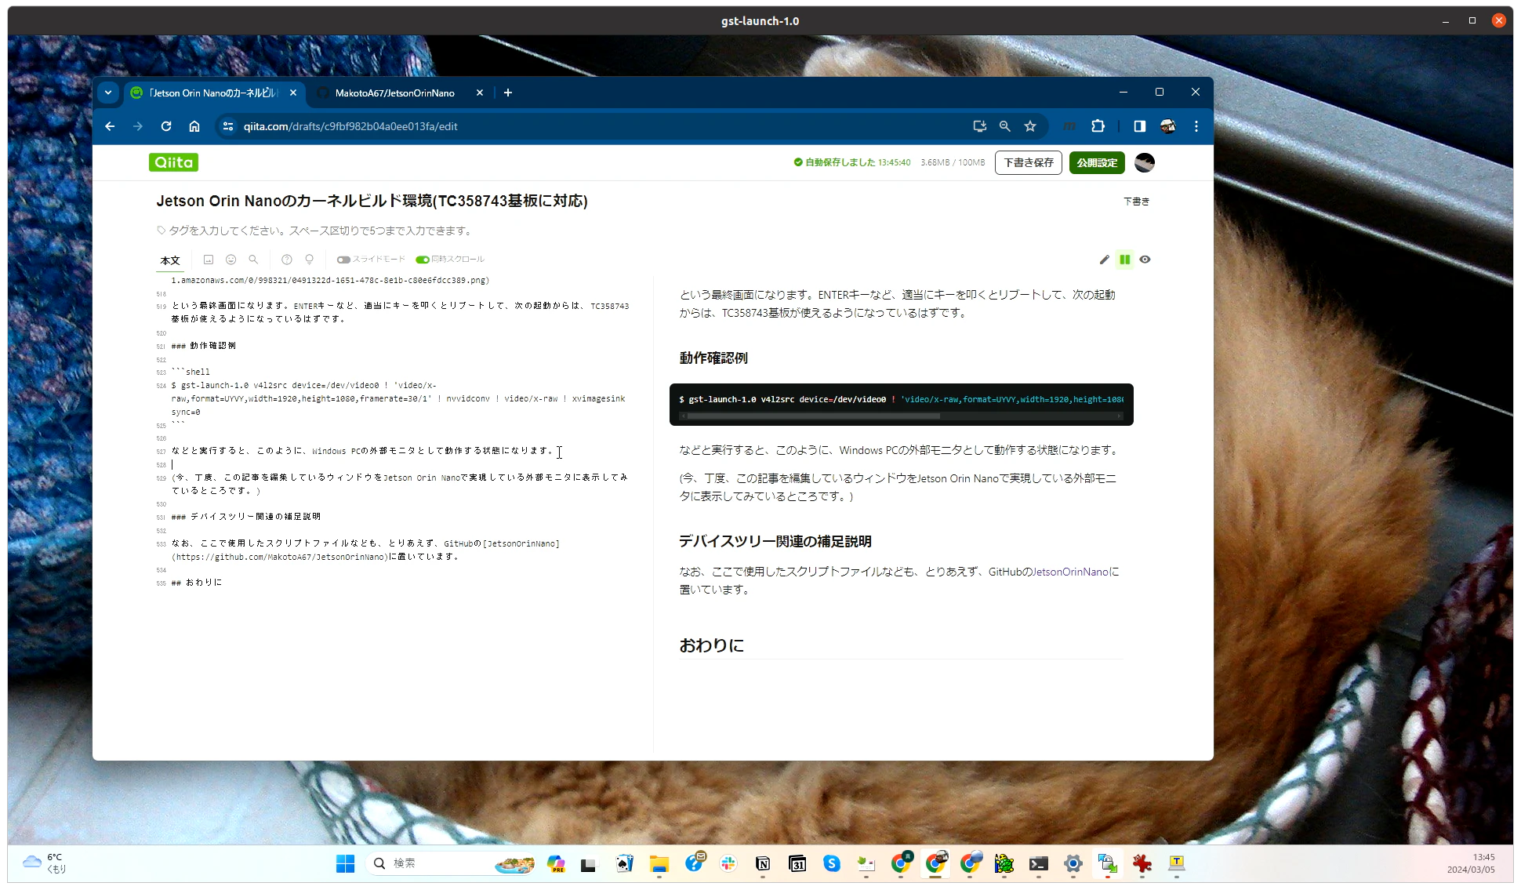The width and height of the screenshot is (1521, 890).
Task: Open the Chrome extensions puzzle icon
Action: tap(1098, 126)
